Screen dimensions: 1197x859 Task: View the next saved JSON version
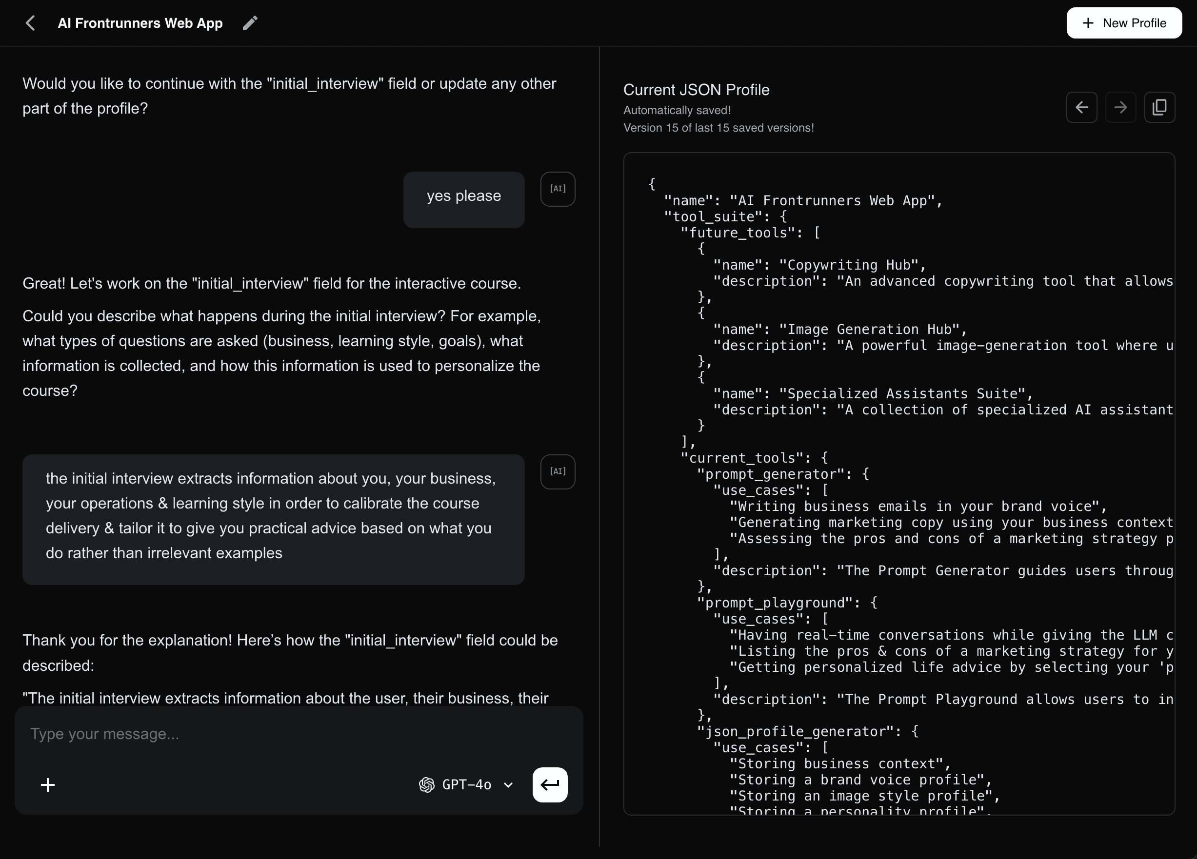1120,108
